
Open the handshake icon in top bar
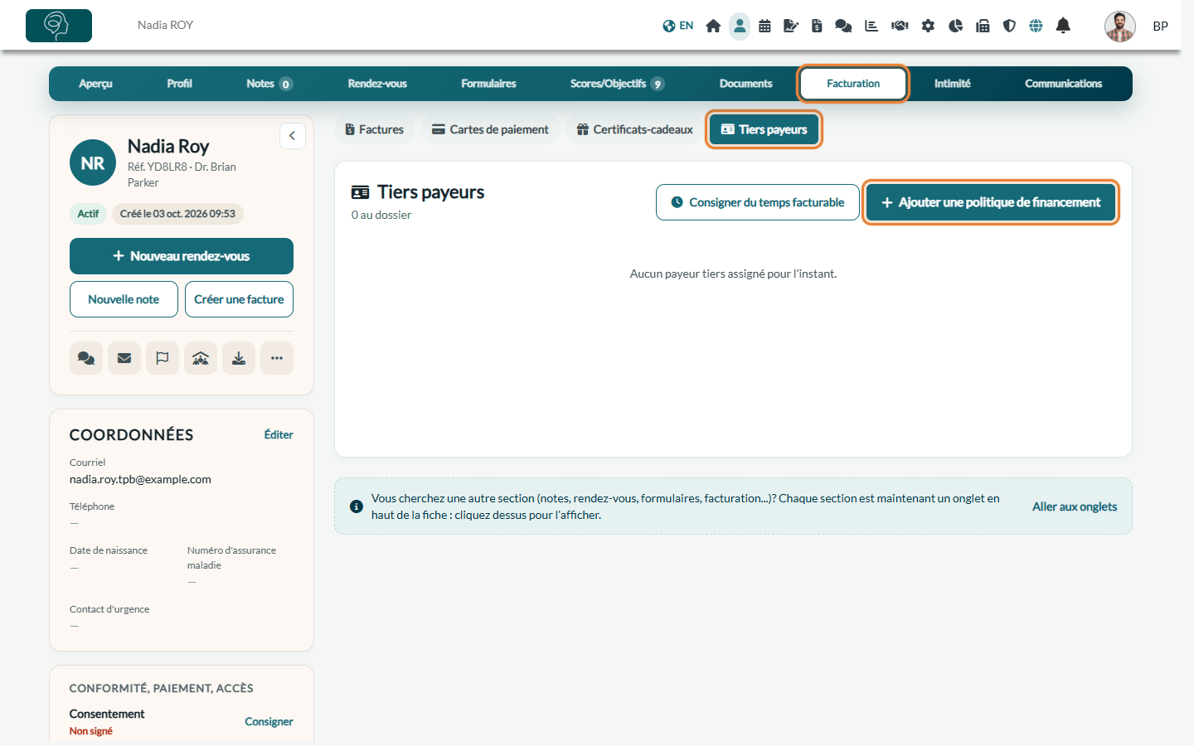click(900, 26)
